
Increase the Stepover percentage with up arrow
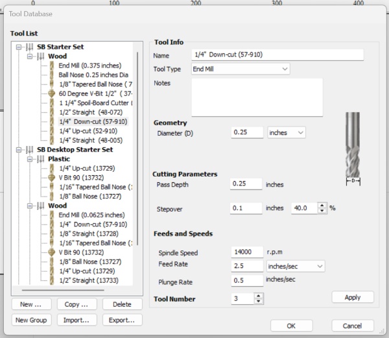tap(323, 205)
